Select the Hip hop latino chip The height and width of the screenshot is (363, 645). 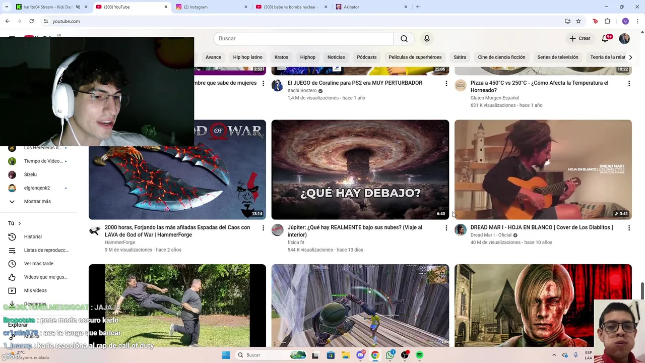click(x=248, y=57)
